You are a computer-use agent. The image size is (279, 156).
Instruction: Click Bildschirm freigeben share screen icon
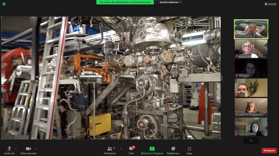(152, 149)
